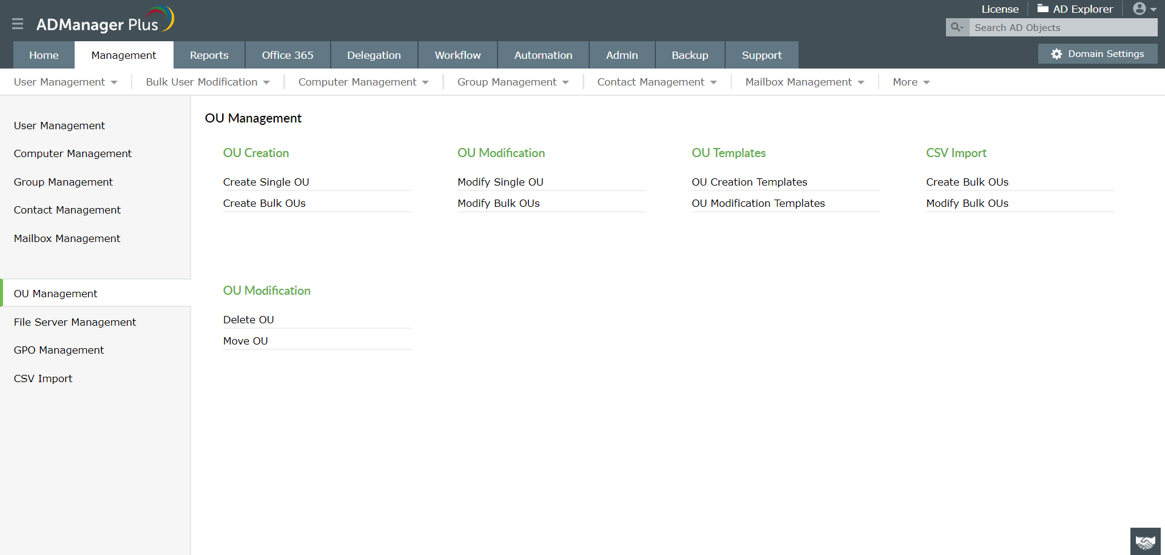Open Create Bulk OUs under OU Creation
The width and height of the screenshot is (1165, 555).
pyautogui.click(x=264, y=203)
